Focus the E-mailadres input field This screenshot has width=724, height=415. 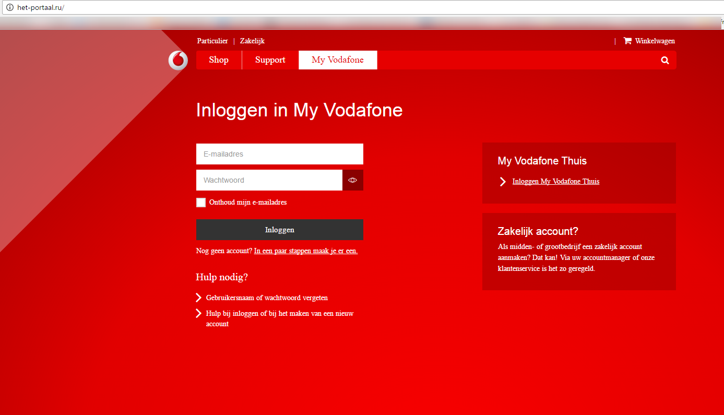click(x=280, y=154)
